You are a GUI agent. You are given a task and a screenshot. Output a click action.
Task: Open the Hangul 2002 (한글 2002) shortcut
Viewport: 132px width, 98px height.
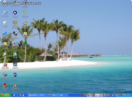(5, 66)
